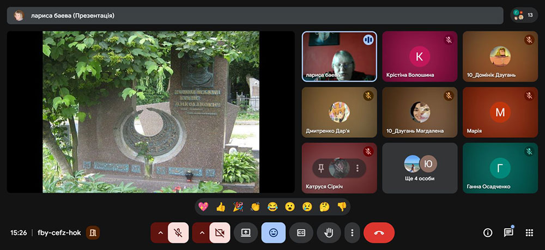Turn on the camera in the call bar
545x250 pixels.
(219, 233)
